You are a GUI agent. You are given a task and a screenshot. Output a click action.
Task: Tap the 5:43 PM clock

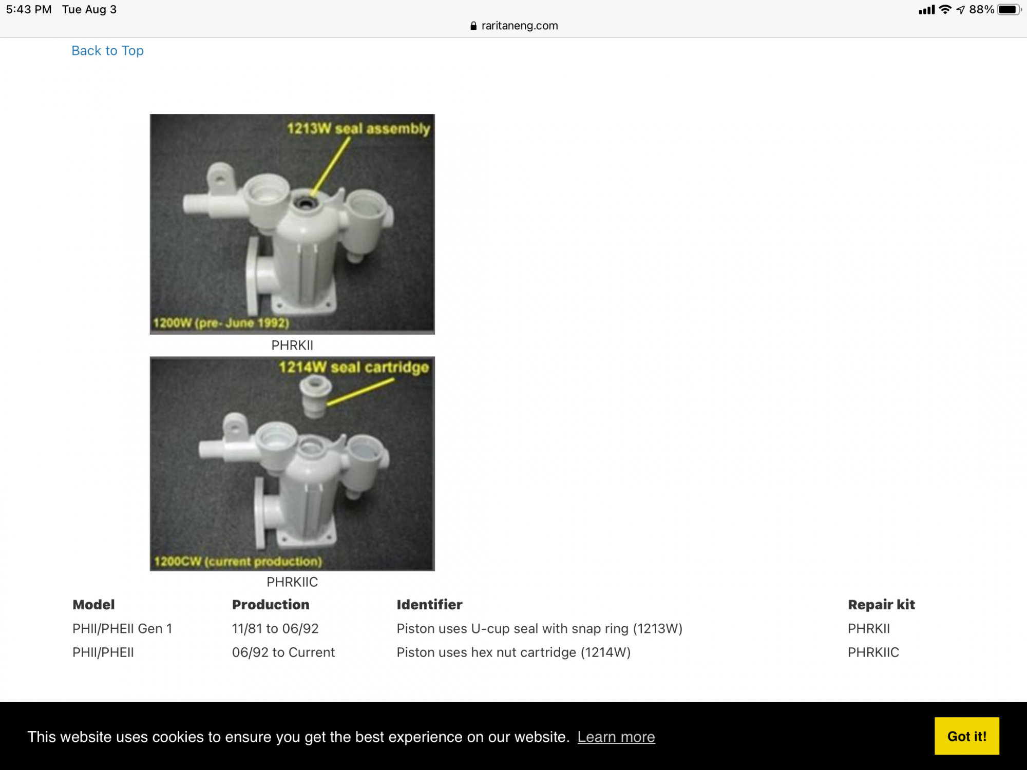29,10
